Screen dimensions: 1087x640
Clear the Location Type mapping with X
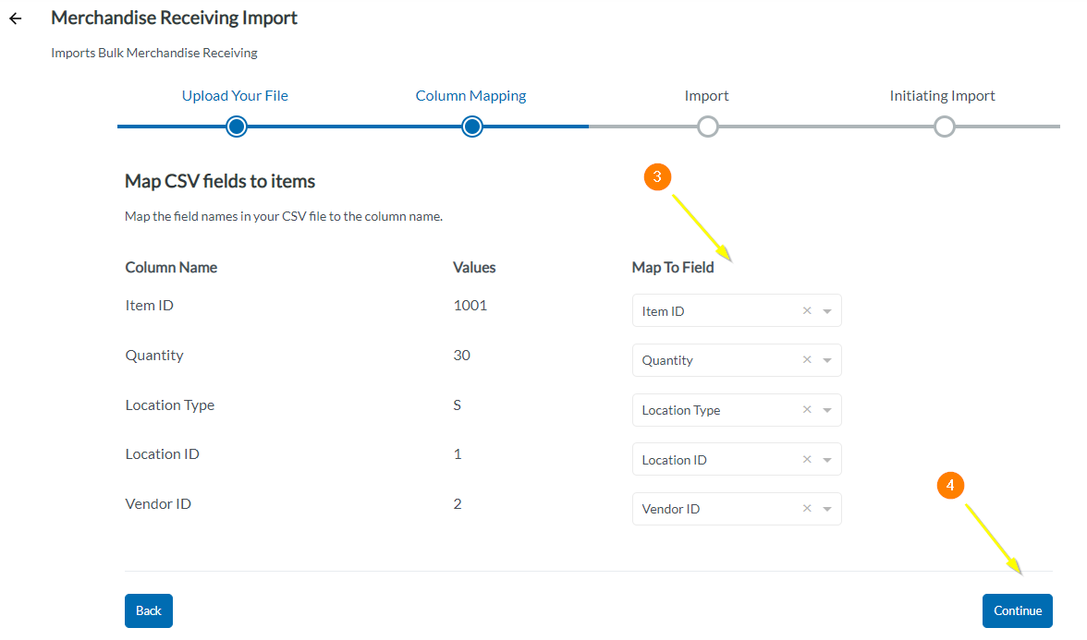point(807,410)
